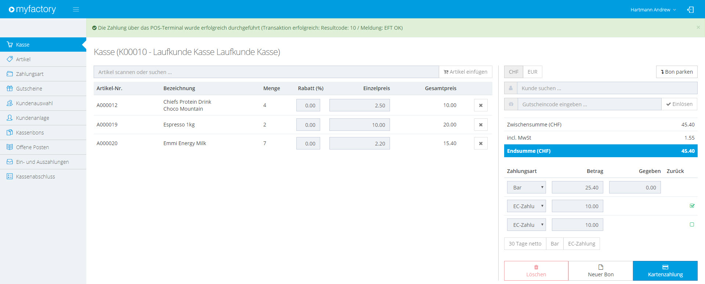Remove the Espresso 1kg row
This screenshot has height=284, width=705.
tap(481, 125)
